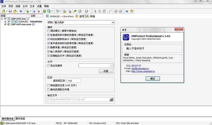The width and height of the screenshot is (212, 125).
Task: Switch to the 选项 tab
Action: pyautogui.click(x=80, y=16)
